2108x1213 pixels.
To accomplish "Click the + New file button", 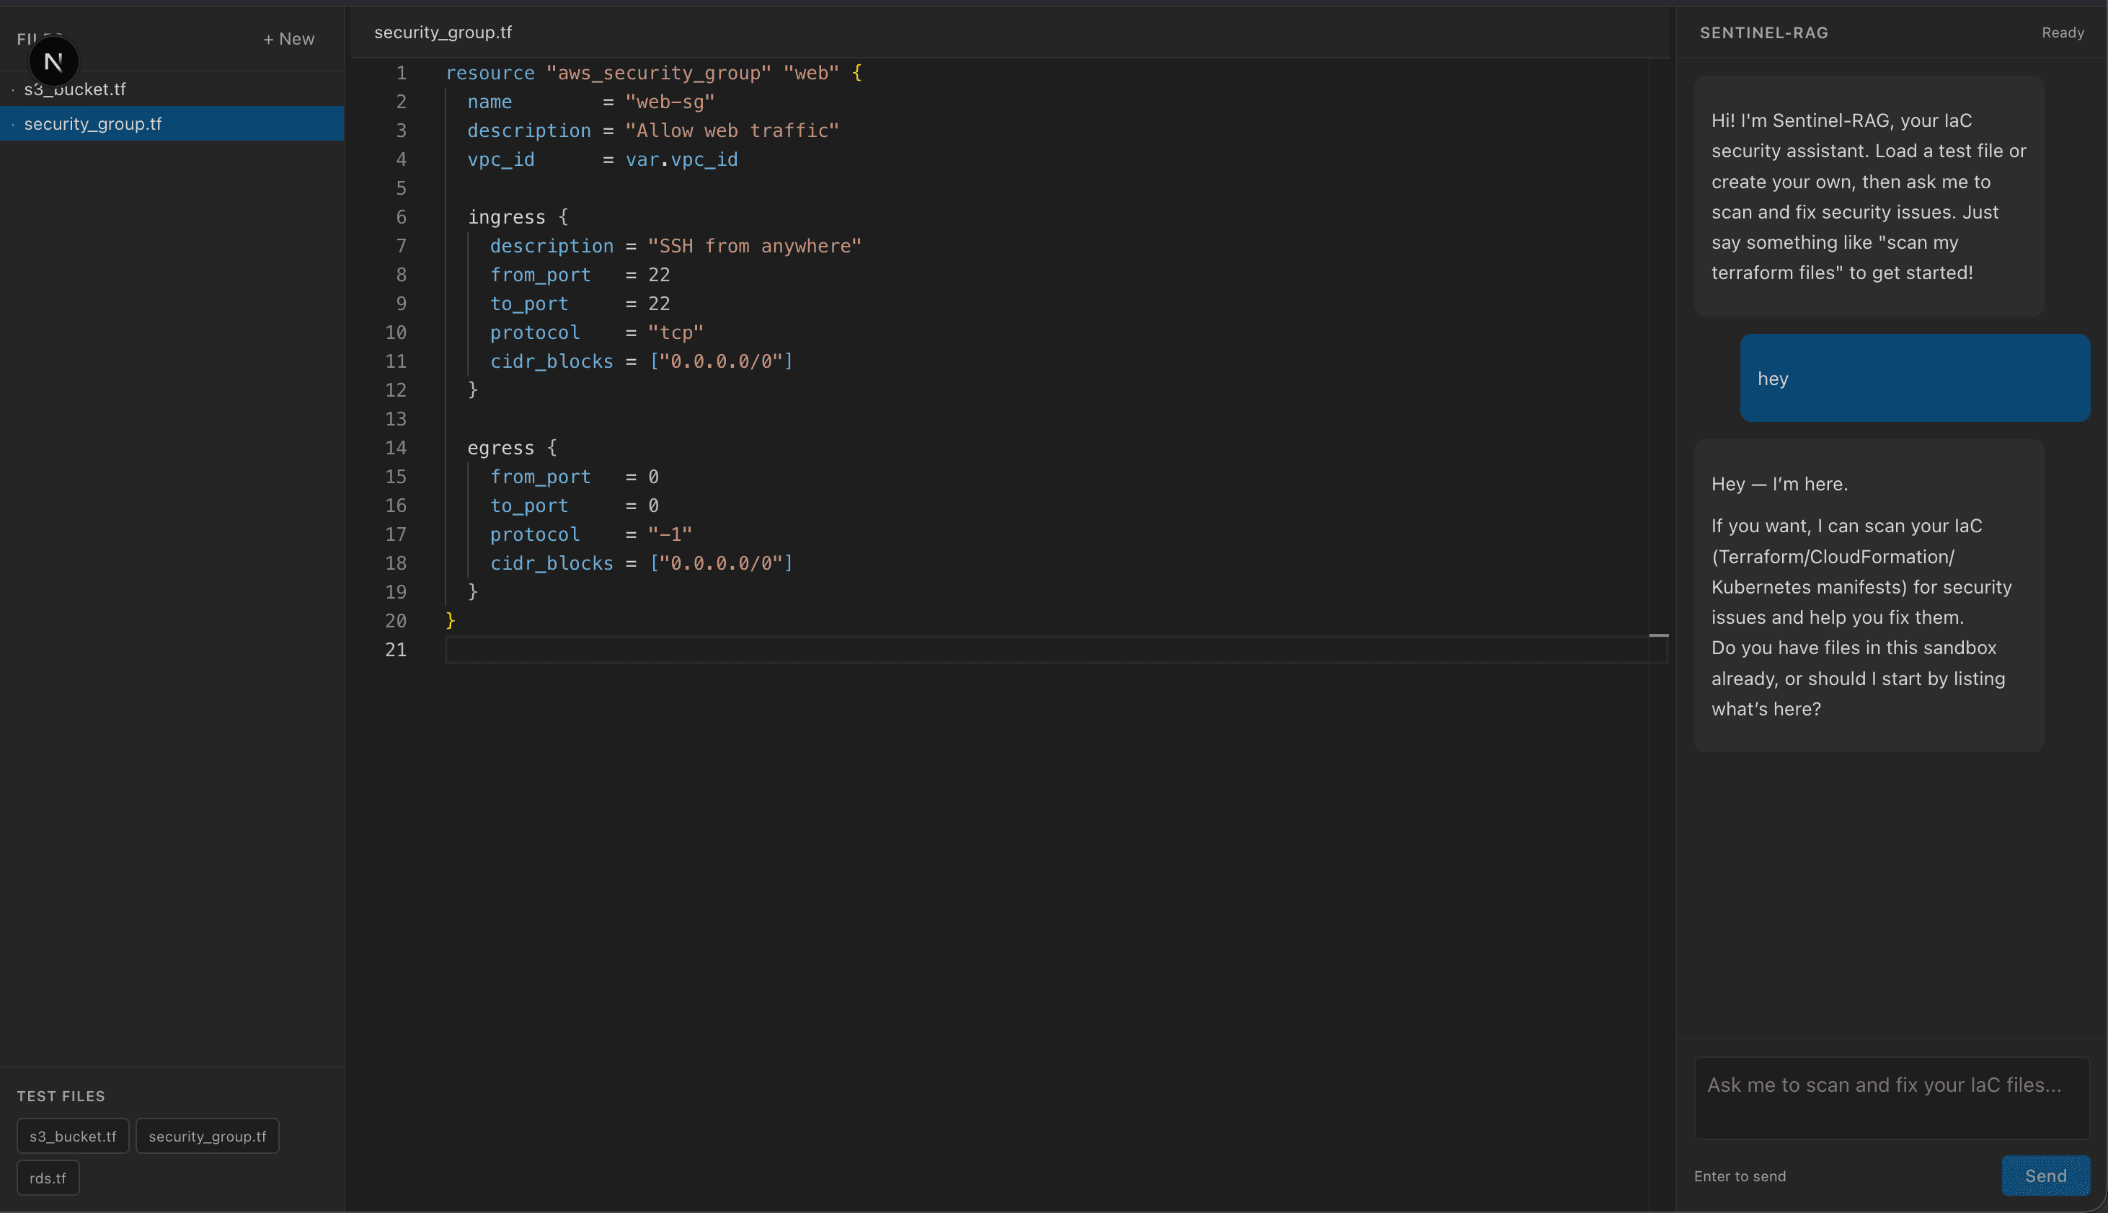I will (288, 39).
